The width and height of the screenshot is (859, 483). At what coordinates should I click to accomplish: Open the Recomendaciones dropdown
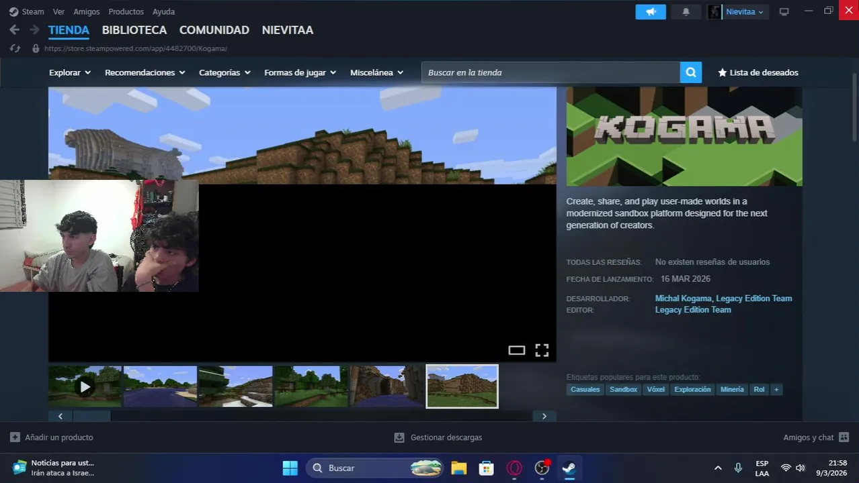click(x=145, y=72)
